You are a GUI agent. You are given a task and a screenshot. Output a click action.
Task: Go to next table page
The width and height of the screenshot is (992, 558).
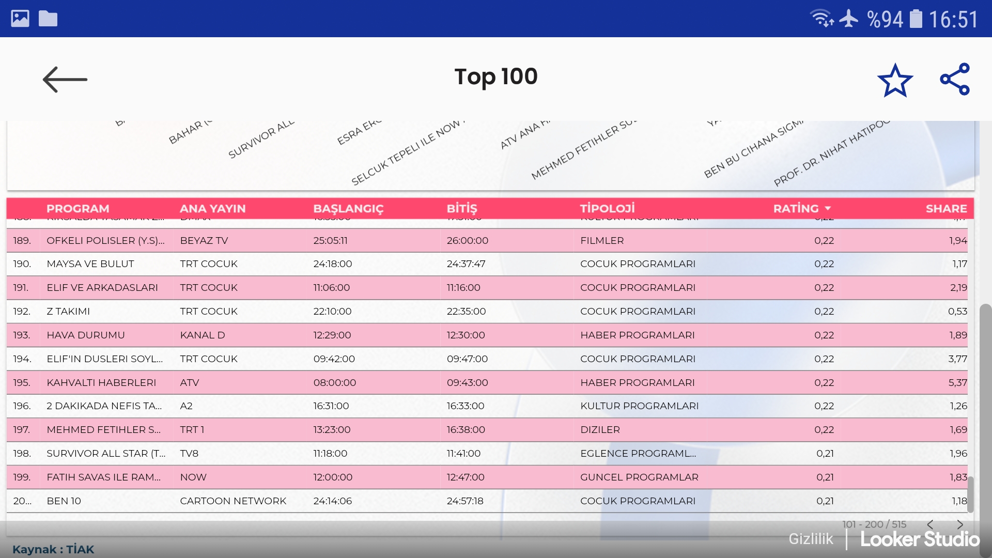(x=960, y=524)
